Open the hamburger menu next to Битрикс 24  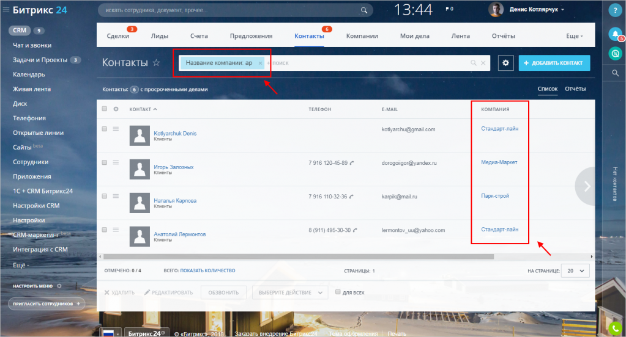[x=6, y=10]
